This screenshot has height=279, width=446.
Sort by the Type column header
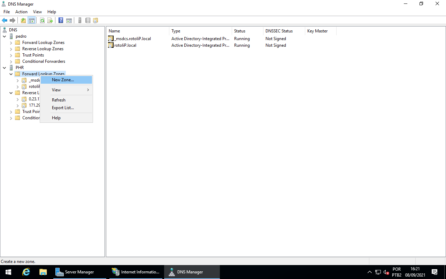tap(200, 31)
